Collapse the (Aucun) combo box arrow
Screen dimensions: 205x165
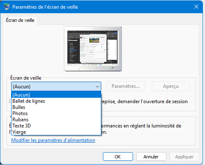[98, 87]
